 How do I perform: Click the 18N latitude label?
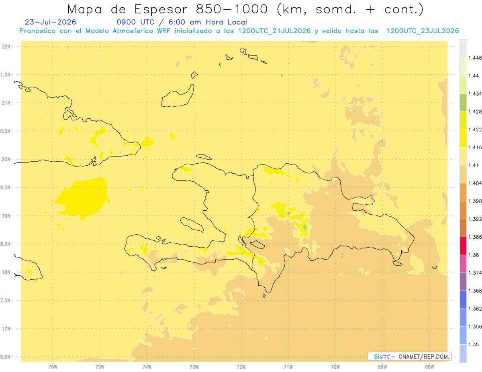pyautogui.click(x=6, y=272)
